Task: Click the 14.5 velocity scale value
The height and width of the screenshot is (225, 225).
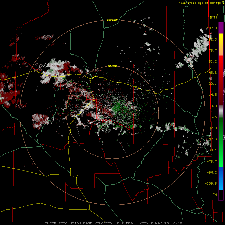Action: coord(213,95)
